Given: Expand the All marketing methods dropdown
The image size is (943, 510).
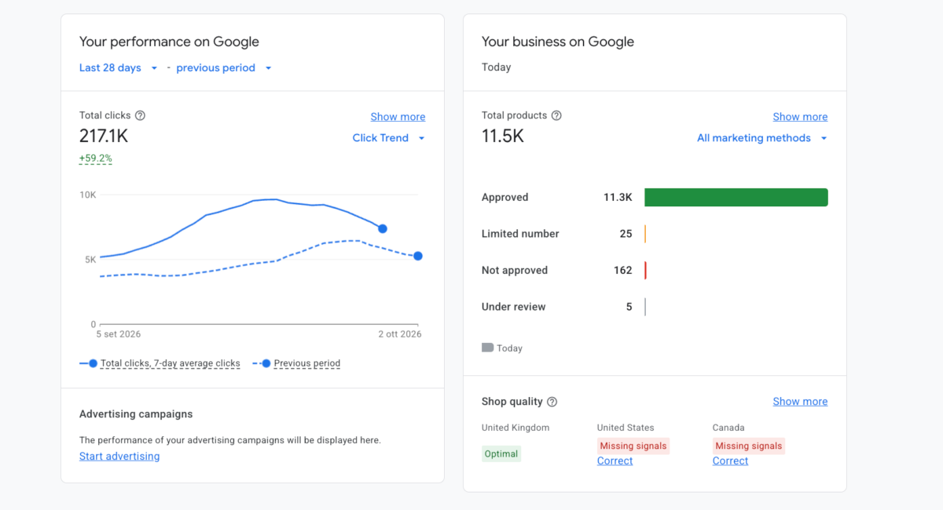Looking at the screenshot, I should tap(762, 138).
